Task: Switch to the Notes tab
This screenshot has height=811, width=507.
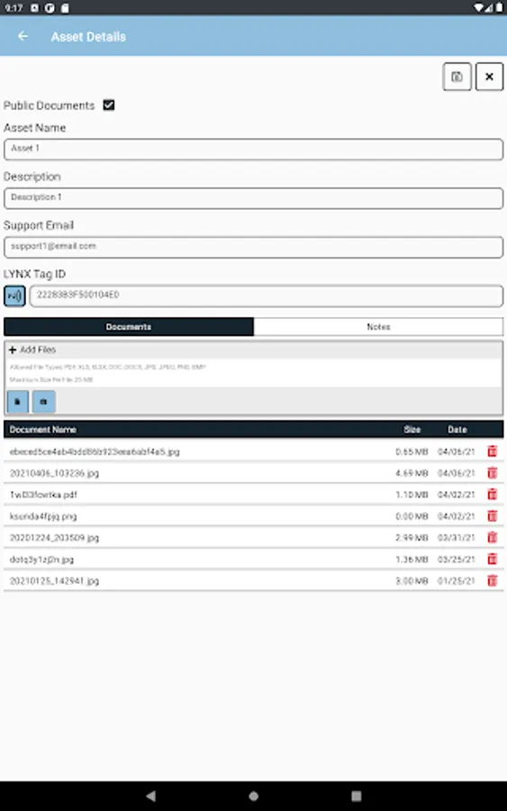Action: point(378,327)
